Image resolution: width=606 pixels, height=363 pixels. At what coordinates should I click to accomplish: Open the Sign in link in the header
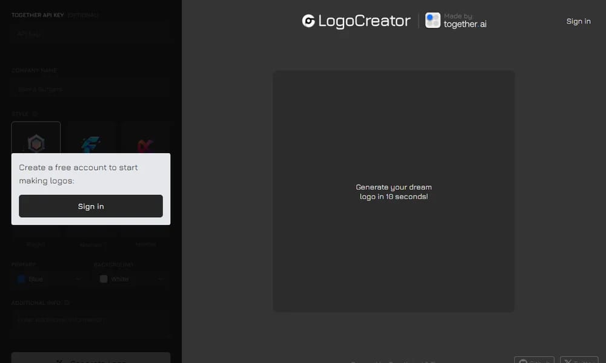click(578, 21)
